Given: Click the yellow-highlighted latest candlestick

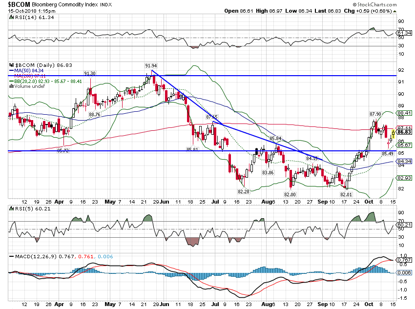Looking at the screenshot, I should coord(394,134).
